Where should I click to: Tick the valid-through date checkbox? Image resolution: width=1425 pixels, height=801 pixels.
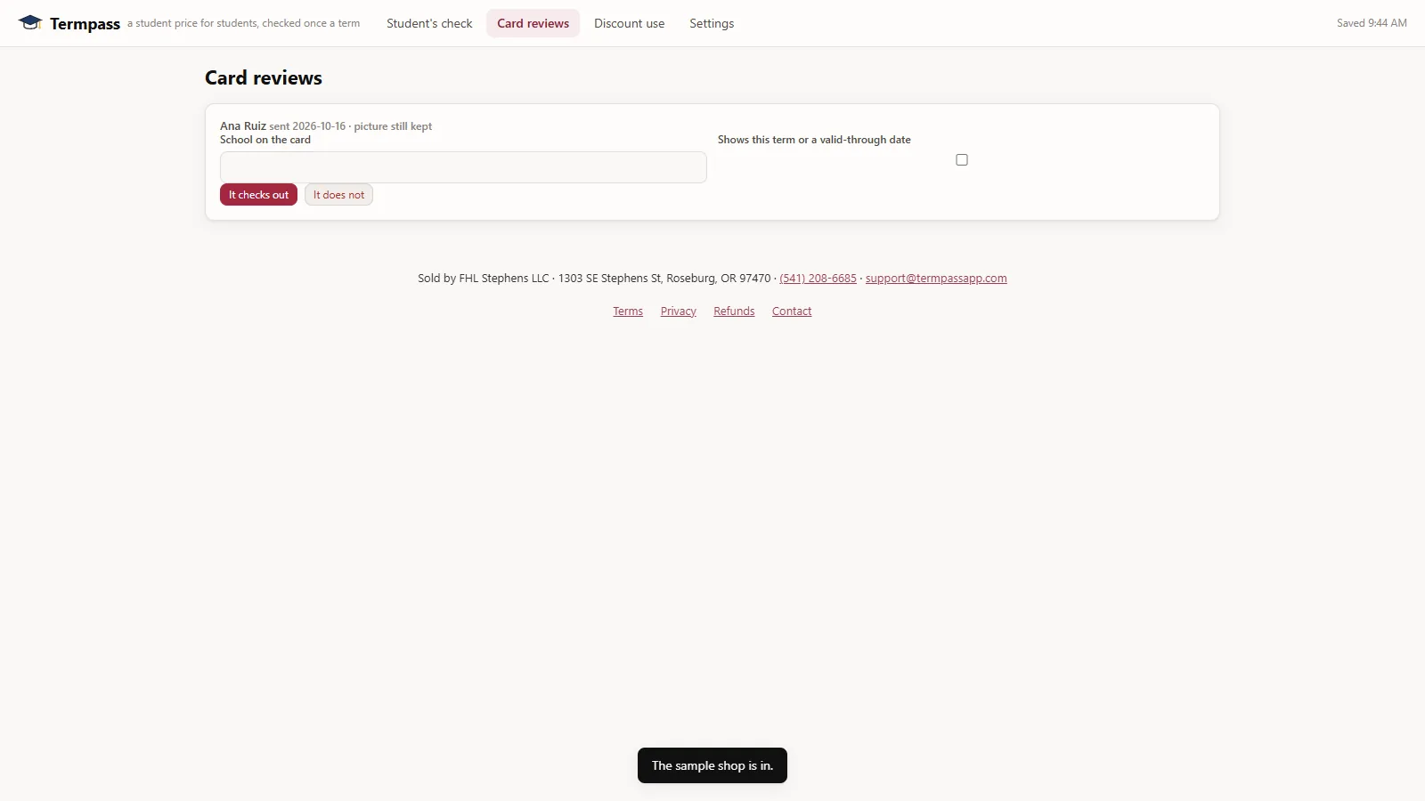click(962, 160)
